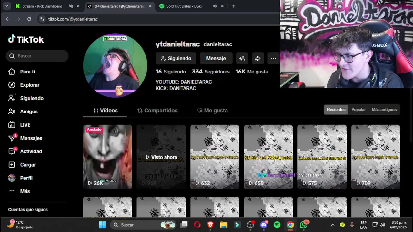
Task: Open Cargar upload page
Action: 22,165
